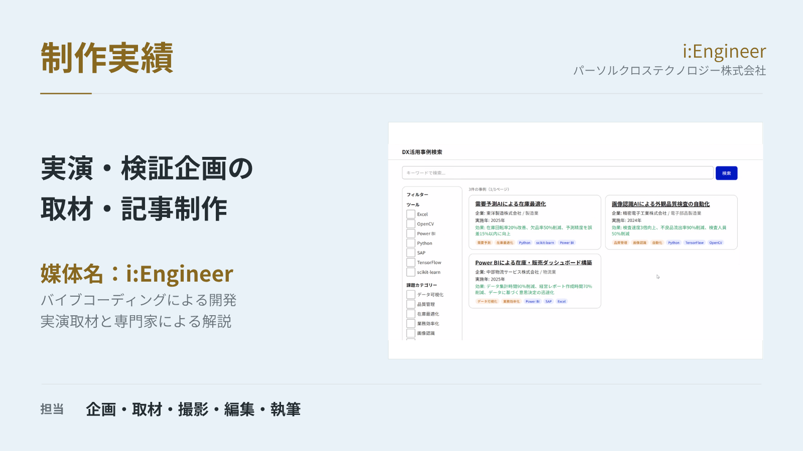Click the OpenCV tag in the 画像認識AI card
Screen dimensions: 803x451
click(716, 243)
